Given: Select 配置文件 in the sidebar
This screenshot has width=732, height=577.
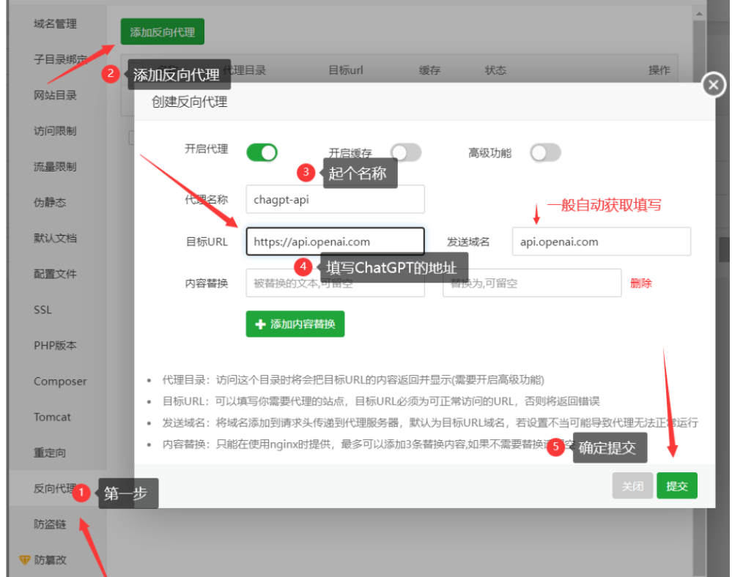Looking at the screenshot, I should pos(55,274).
